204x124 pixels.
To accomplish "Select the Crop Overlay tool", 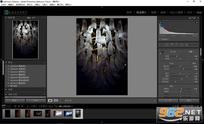I will click(x=161, y=45).
